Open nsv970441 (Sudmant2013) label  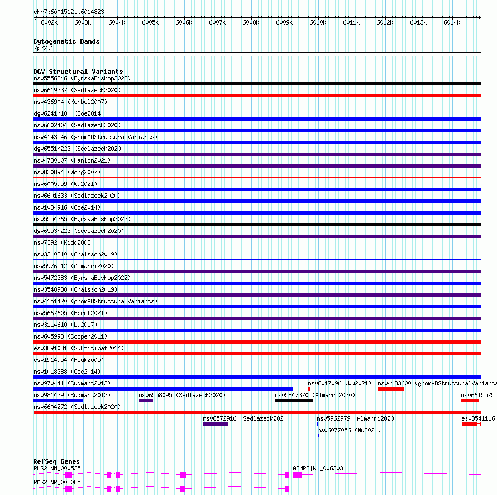tap(72, 383)
